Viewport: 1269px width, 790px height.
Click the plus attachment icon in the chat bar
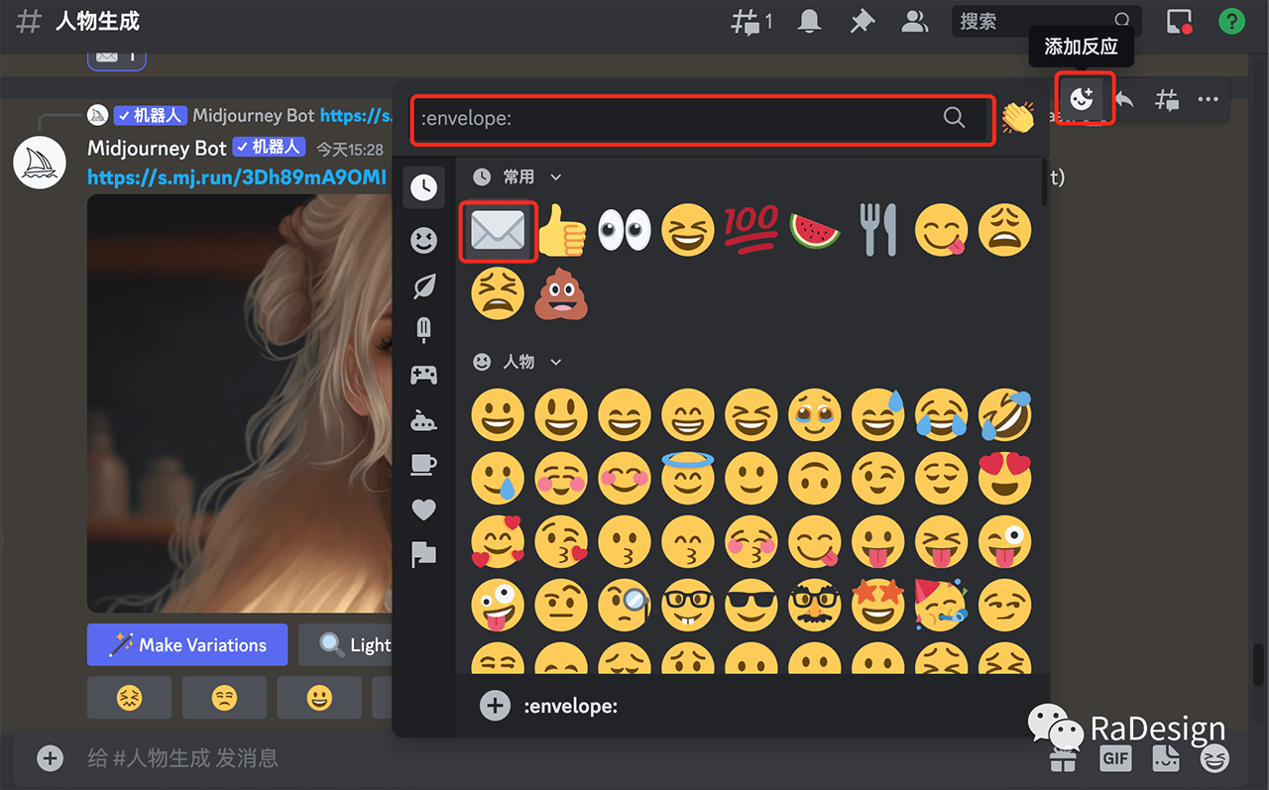coord(50,758)
